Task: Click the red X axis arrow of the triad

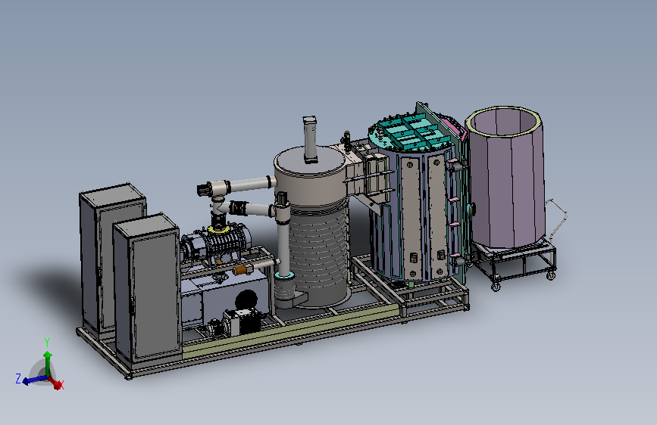Action: [x=55, y=383]
